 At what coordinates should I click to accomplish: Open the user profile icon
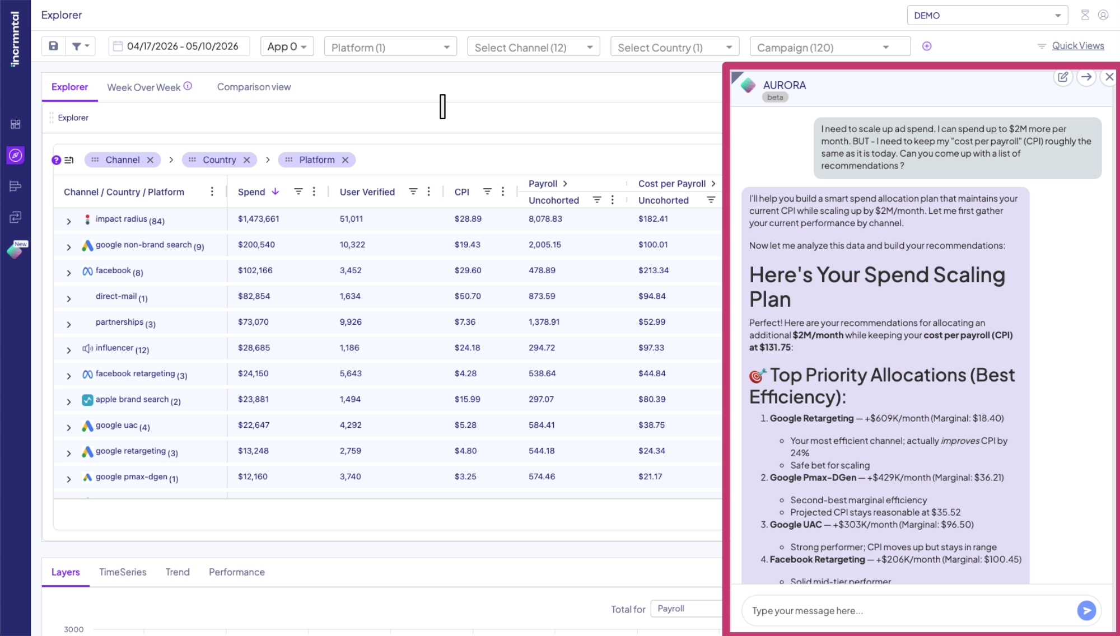coord(1103,15)
